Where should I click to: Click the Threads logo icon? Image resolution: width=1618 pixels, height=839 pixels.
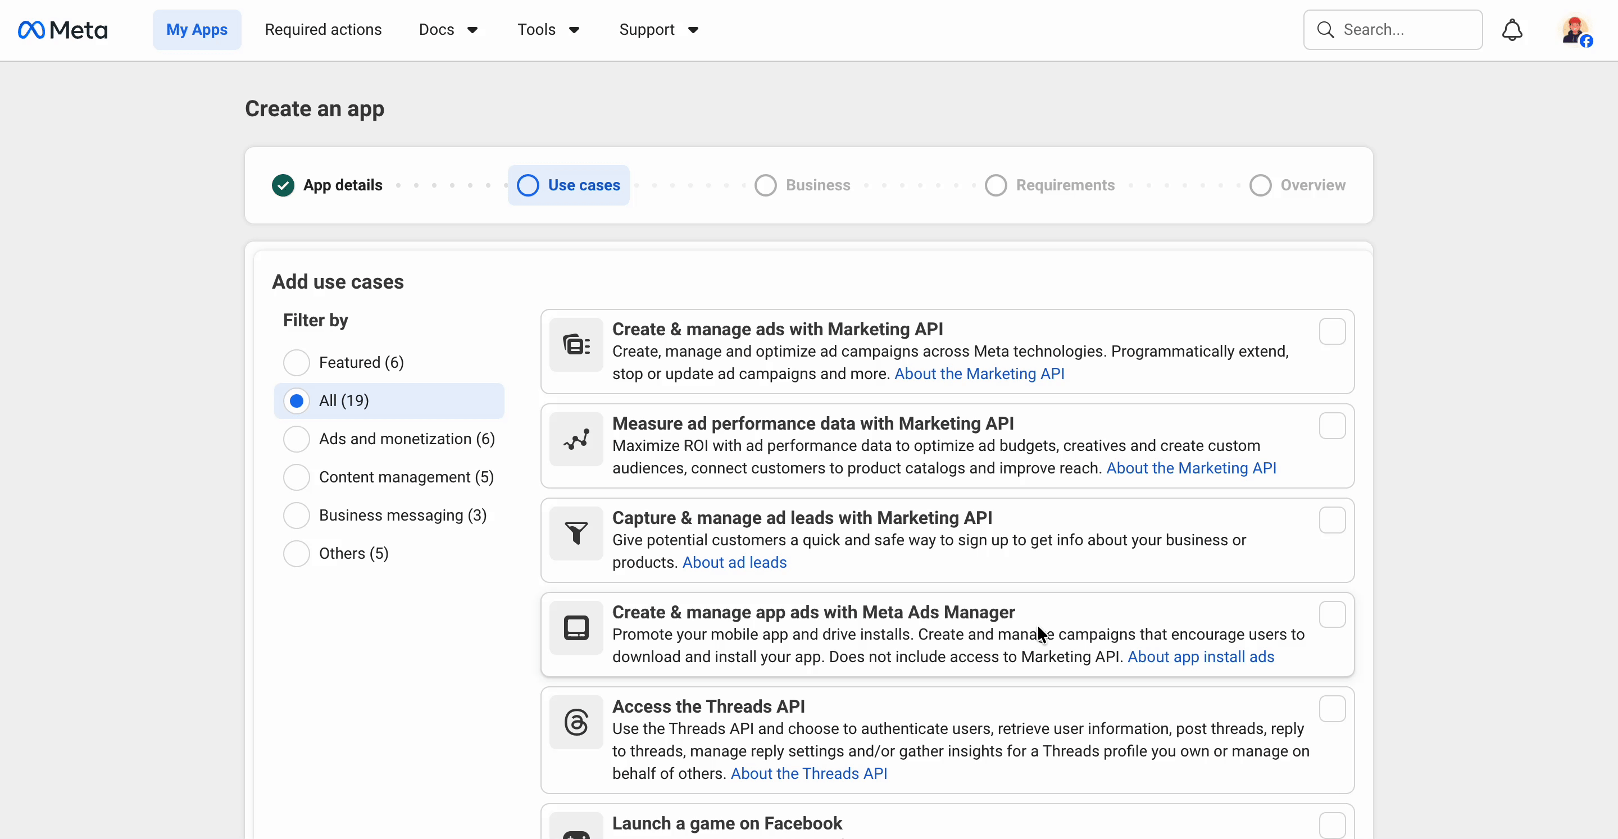click(x=576, y=722)
